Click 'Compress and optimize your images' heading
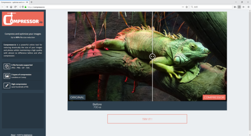The height and width of the screenshot is (136, 251). pos(23,34)
